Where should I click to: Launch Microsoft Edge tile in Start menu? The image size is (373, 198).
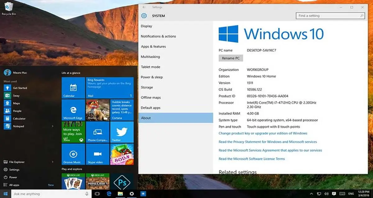click(x=73, y=110)
